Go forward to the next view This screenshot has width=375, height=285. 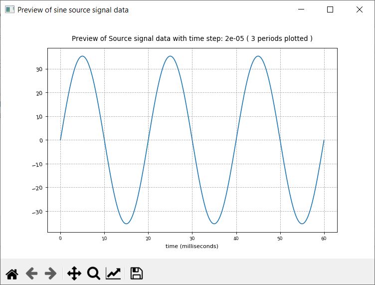point(50,273)
